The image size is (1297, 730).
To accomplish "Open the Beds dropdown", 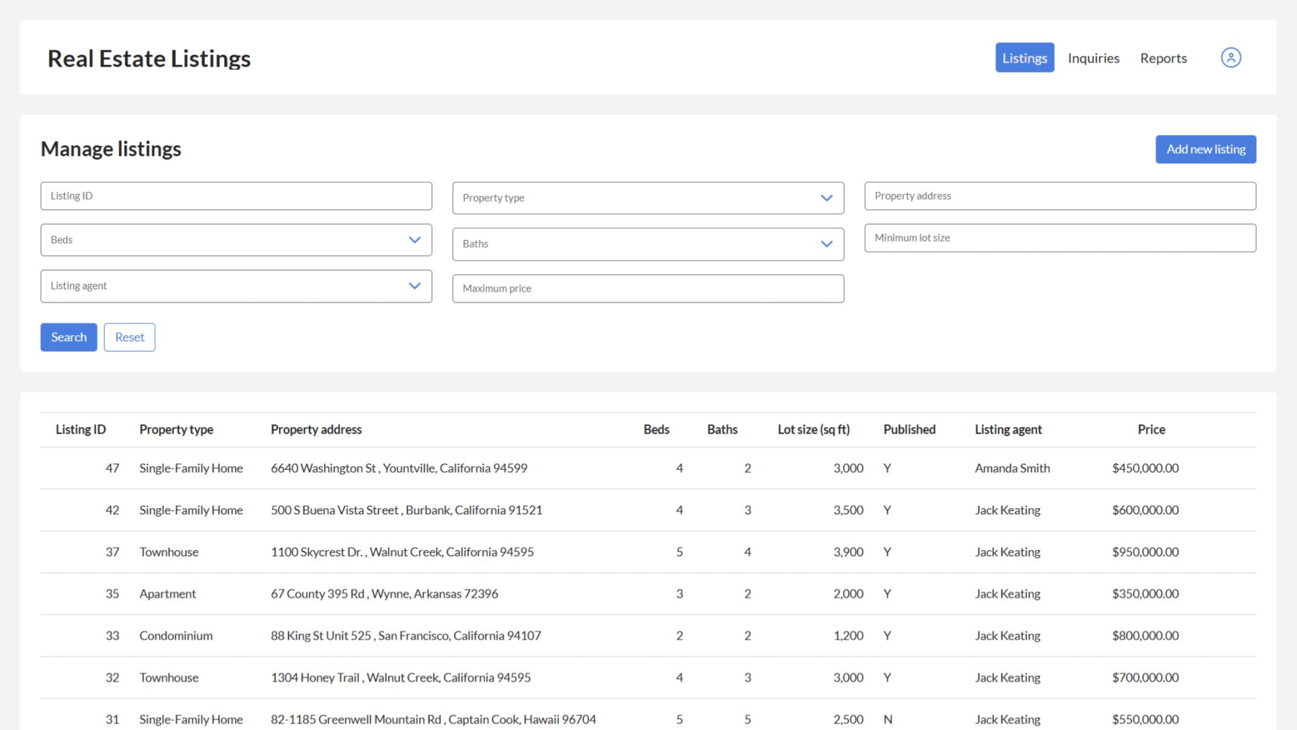I will [236, 240].
